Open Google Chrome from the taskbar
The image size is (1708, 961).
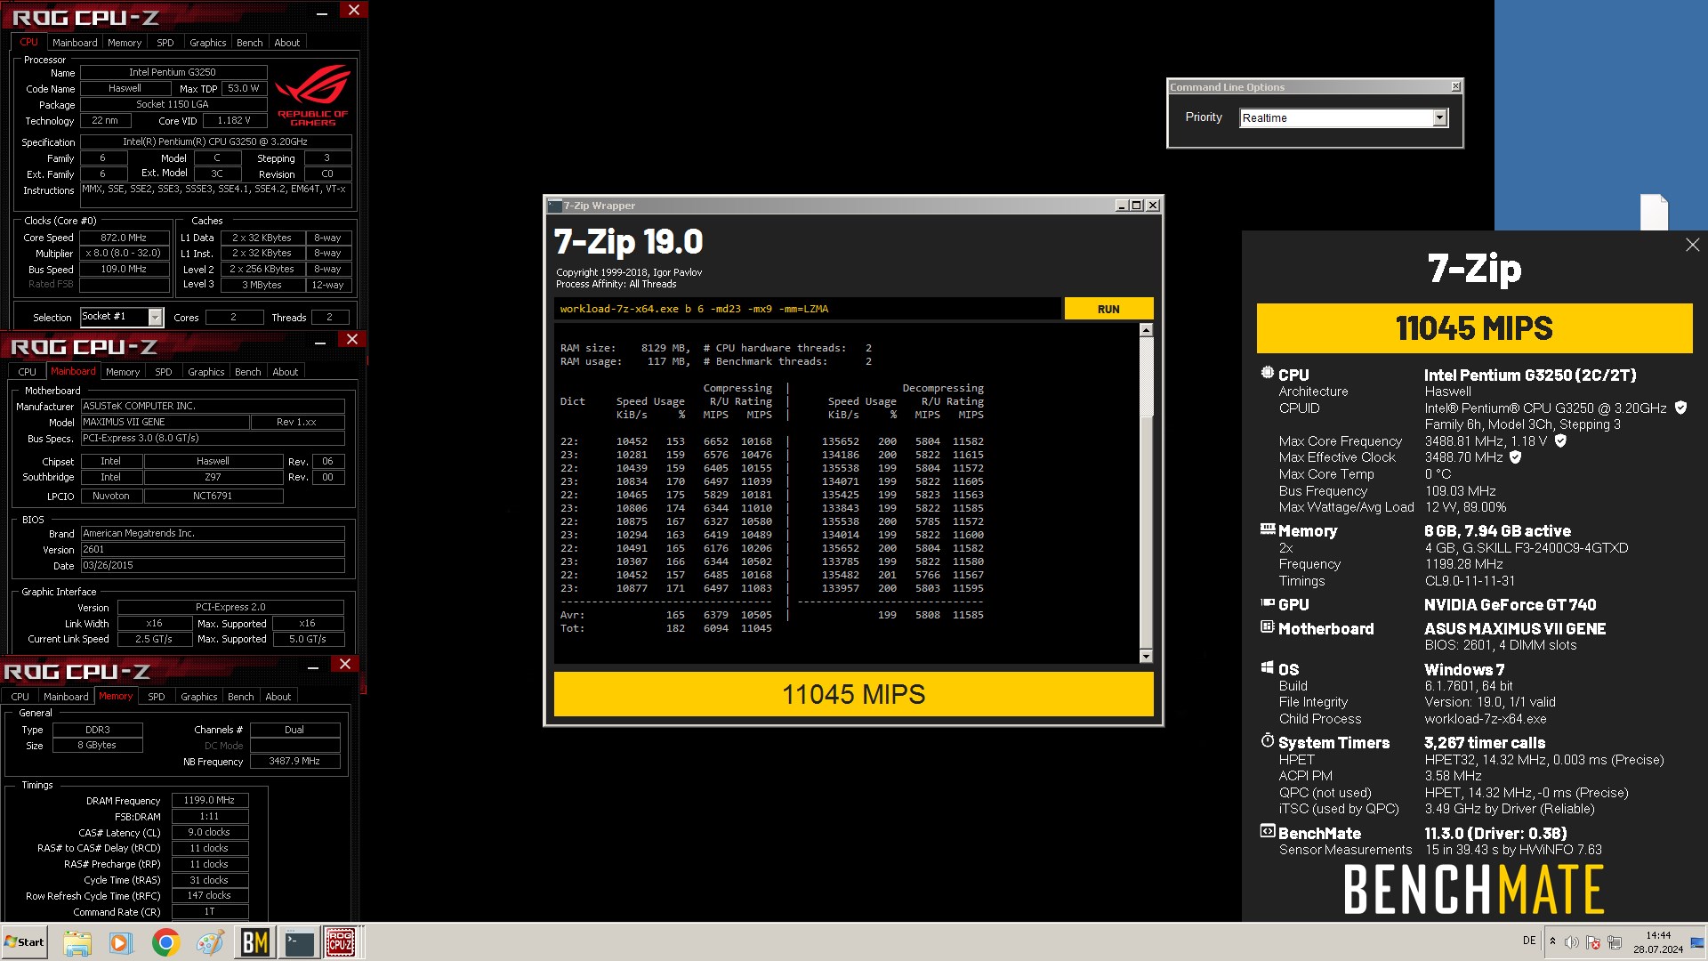tap(165, 942)
